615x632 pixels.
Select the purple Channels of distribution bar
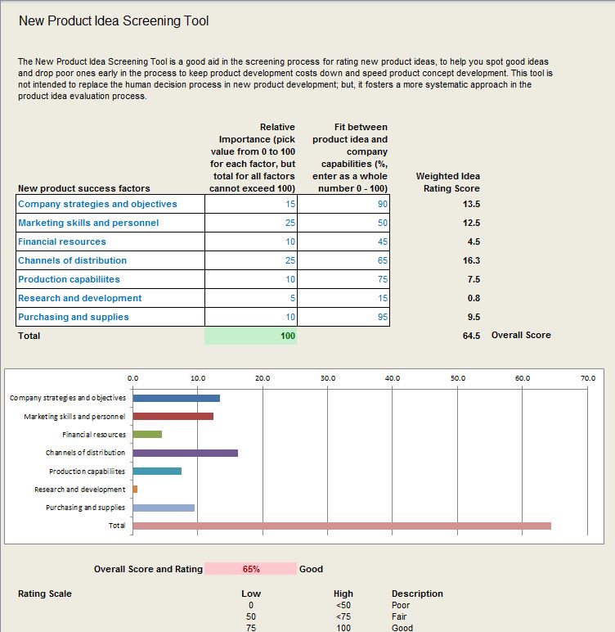coord(186,453)
